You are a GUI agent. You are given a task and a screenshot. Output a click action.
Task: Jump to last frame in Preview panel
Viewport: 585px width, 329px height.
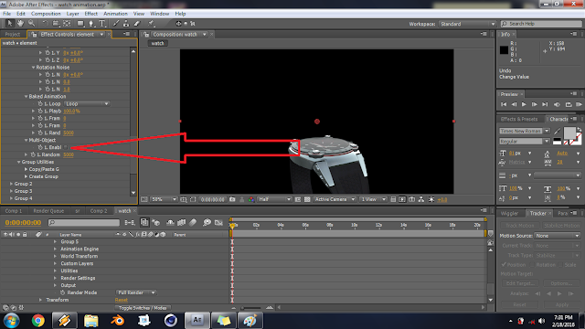pos(545,104)
